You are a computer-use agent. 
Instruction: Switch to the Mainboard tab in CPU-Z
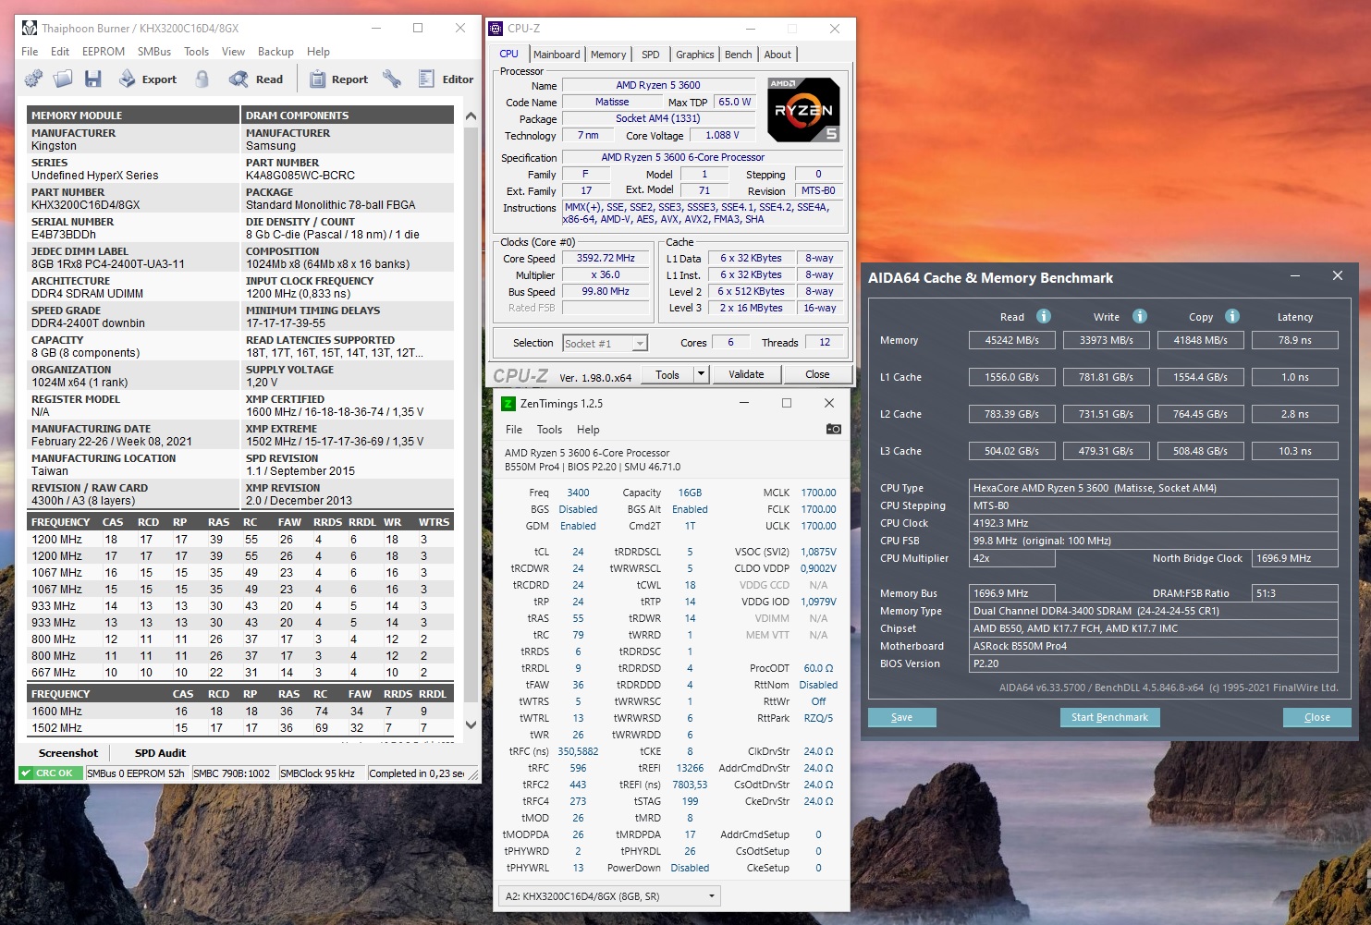point(557,55)
